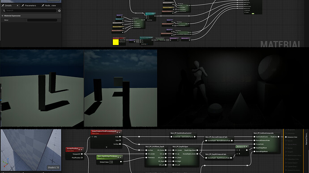Click the SceneTexture Color output pin
The width and height of the screenshot is (309, 173).
tap(120, 137)
